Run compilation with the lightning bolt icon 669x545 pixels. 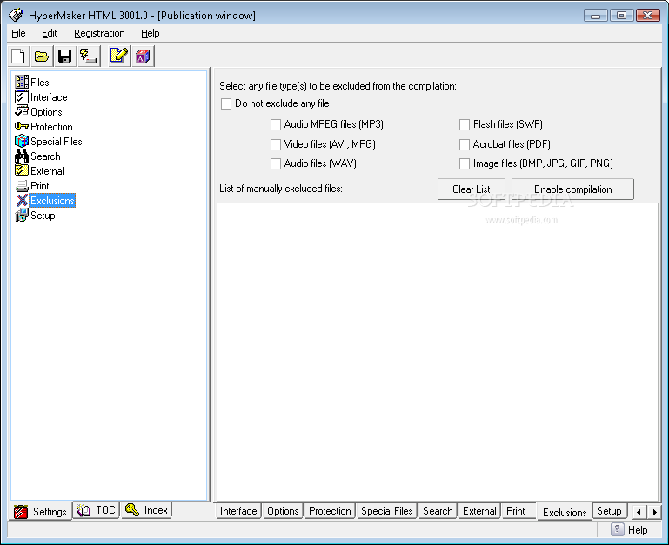tap(89, 56)
